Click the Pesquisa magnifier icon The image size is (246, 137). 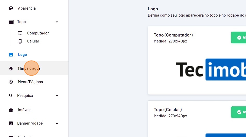(11, 96)
